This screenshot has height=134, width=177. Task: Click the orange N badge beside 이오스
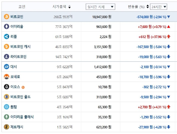tap(23, 87)
